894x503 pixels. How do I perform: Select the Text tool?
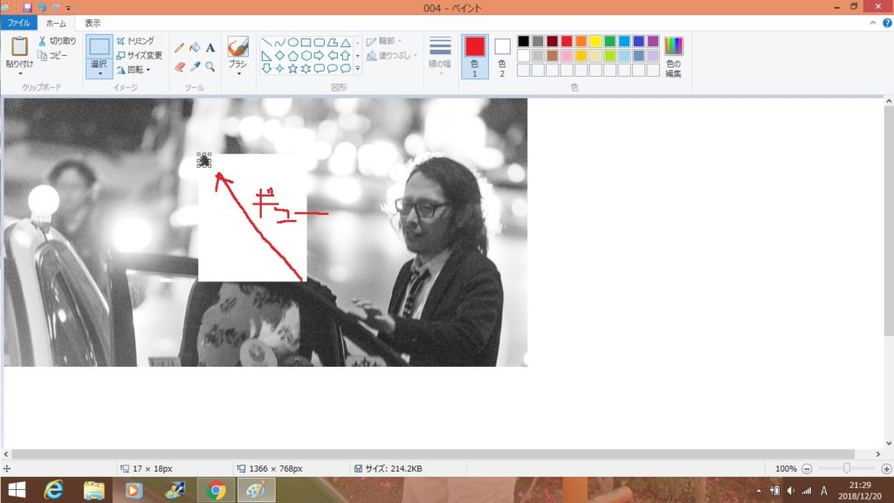210,48
